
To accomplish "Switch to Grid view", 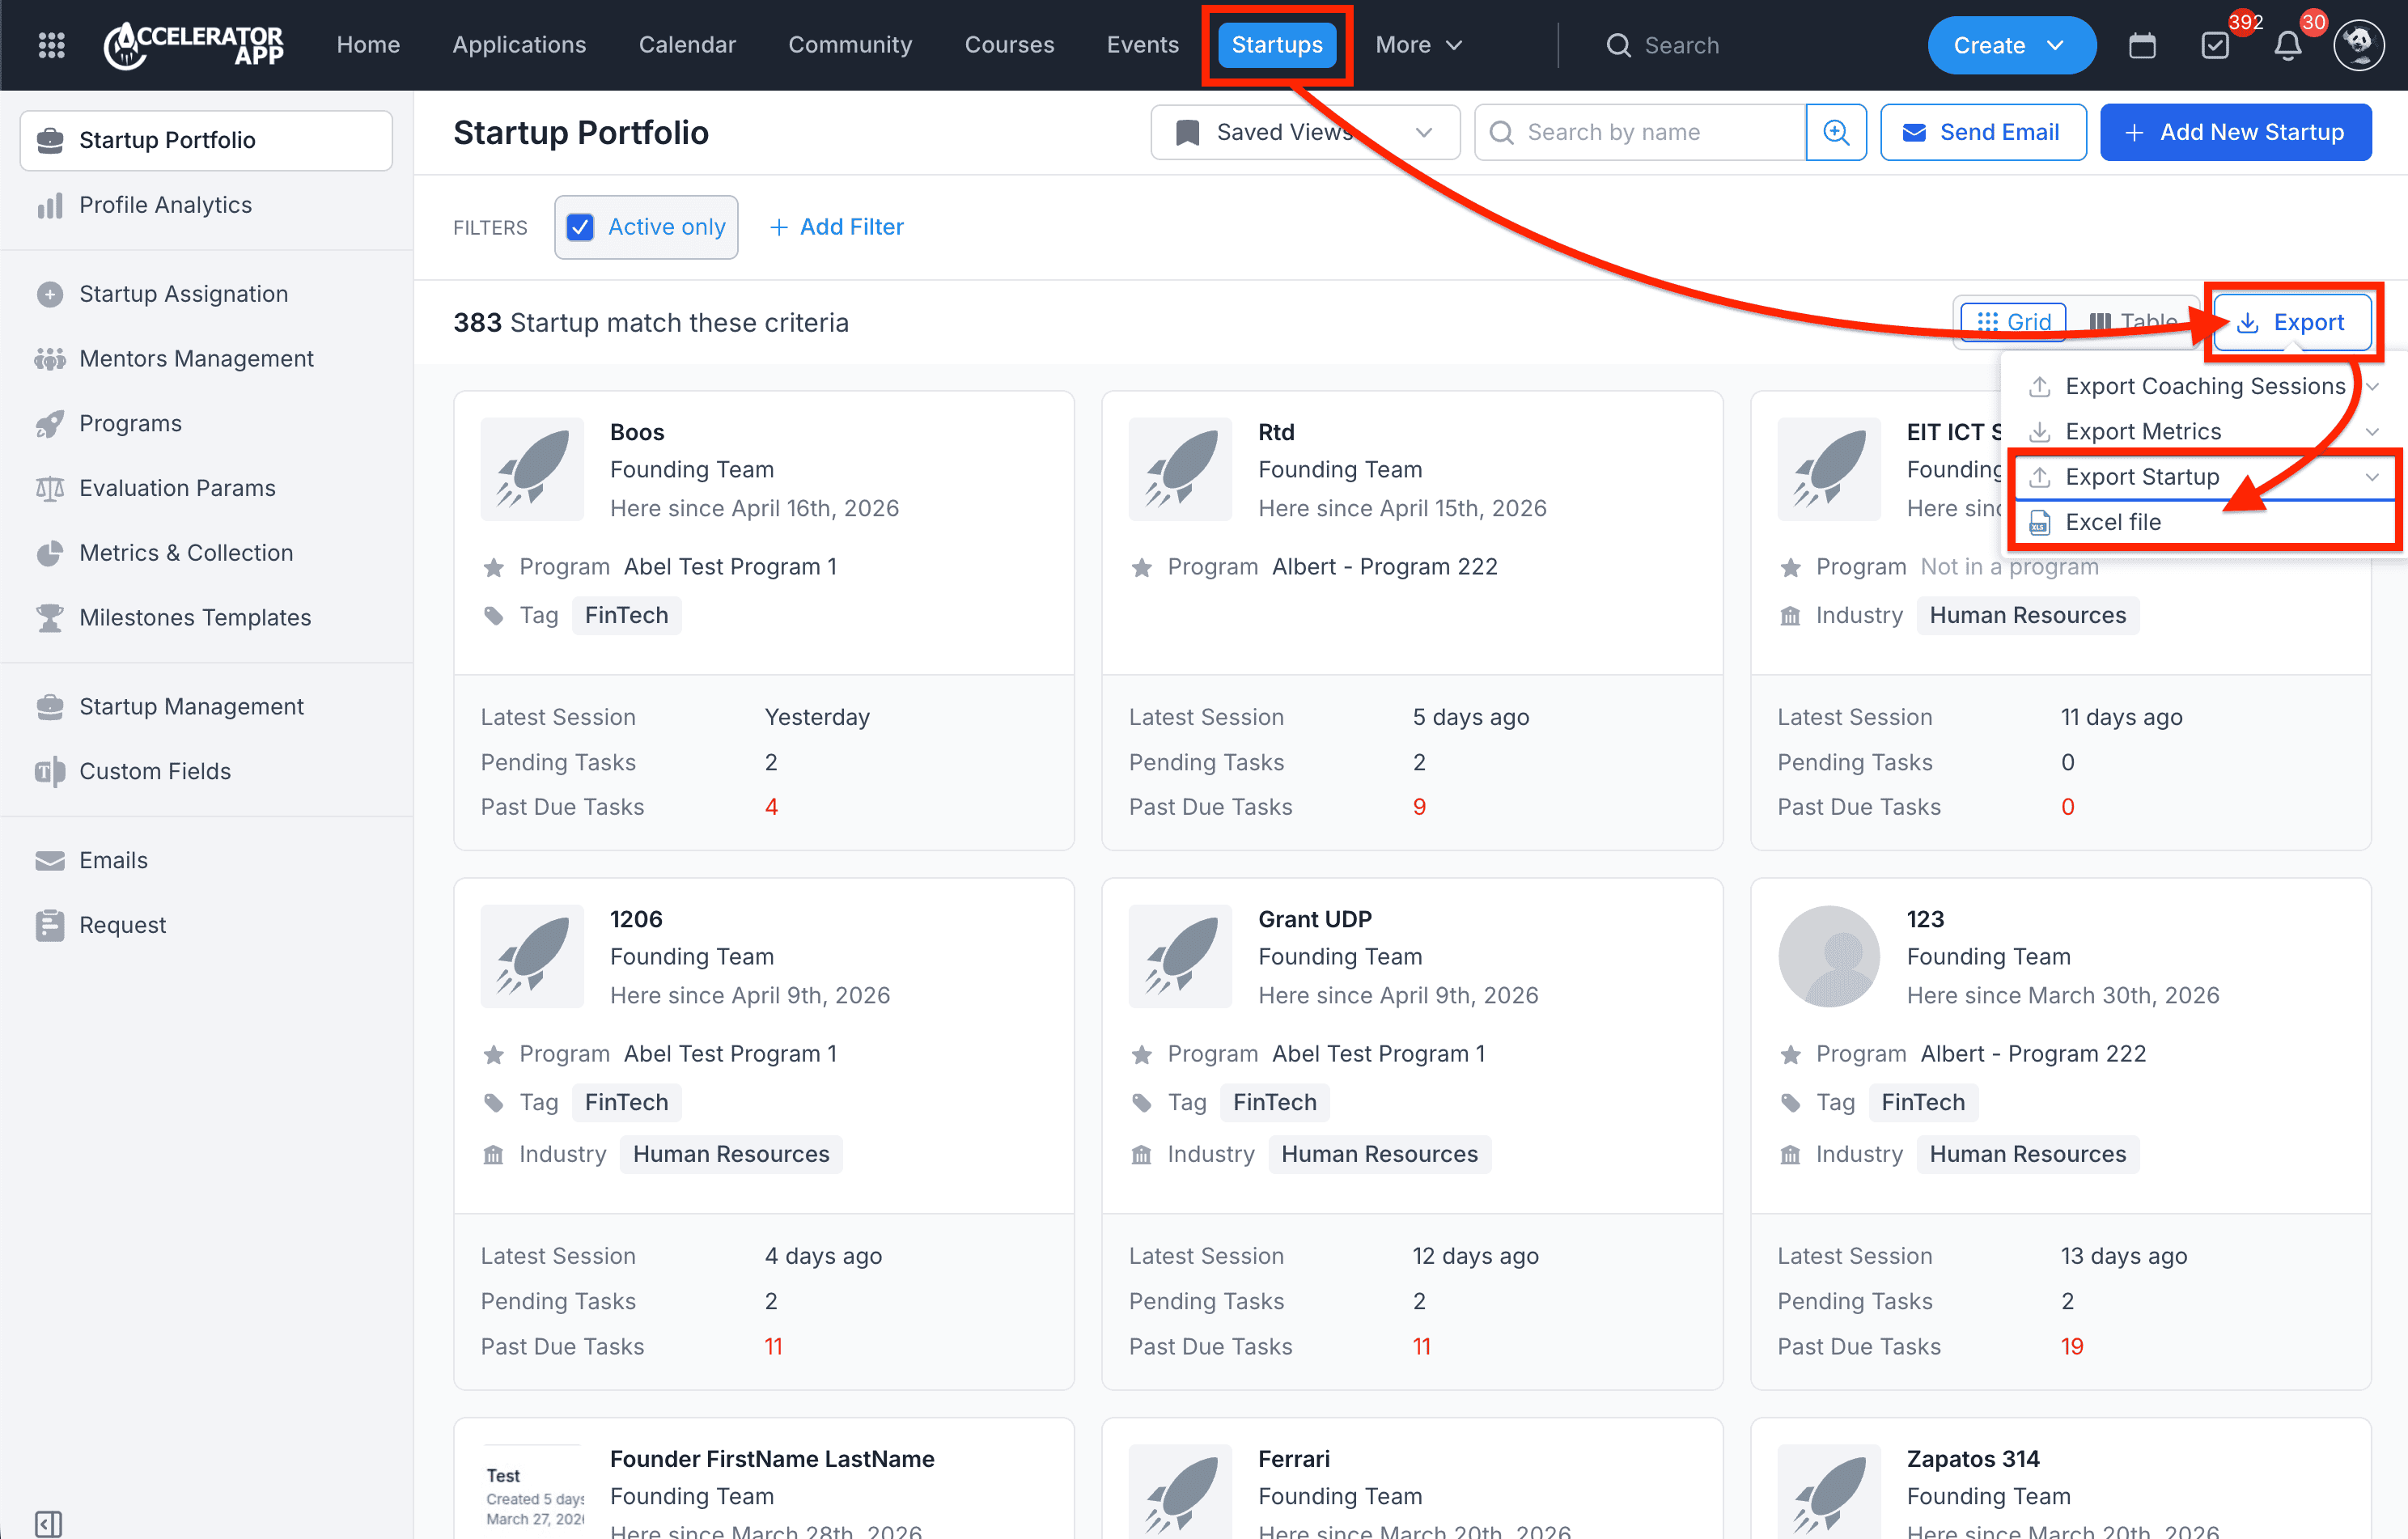I will pos(2014,322).
